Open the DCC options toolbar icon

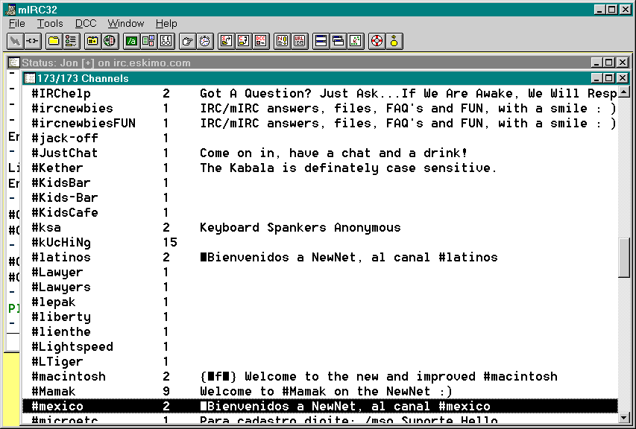261,41
